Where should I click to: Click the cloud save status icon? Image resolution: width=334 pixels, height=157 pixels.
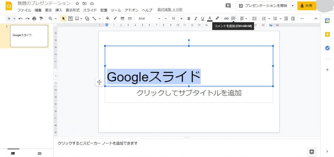point(92,3)
